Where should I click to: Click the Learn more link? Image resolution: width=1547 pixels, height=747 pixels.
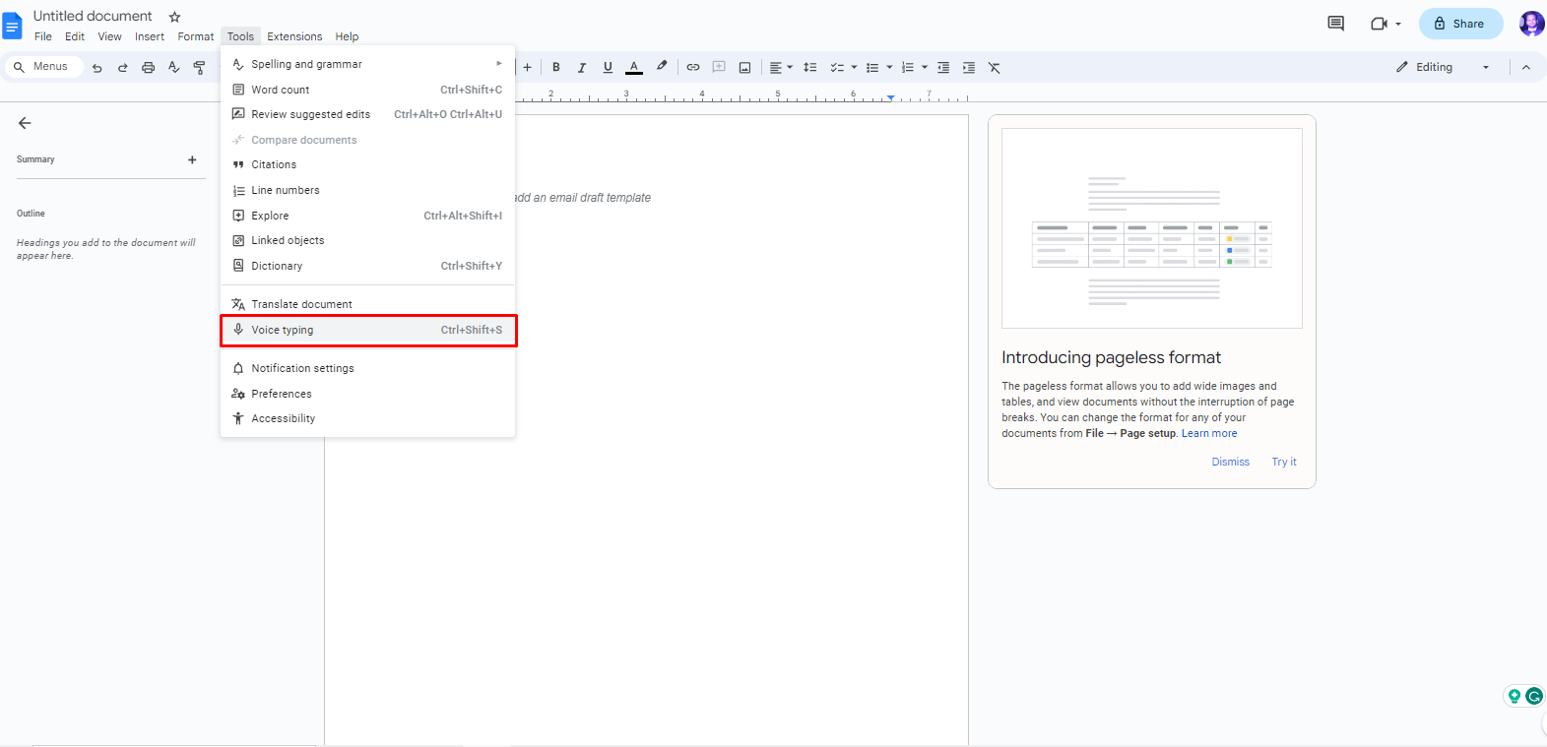[x=1209, y=433]
